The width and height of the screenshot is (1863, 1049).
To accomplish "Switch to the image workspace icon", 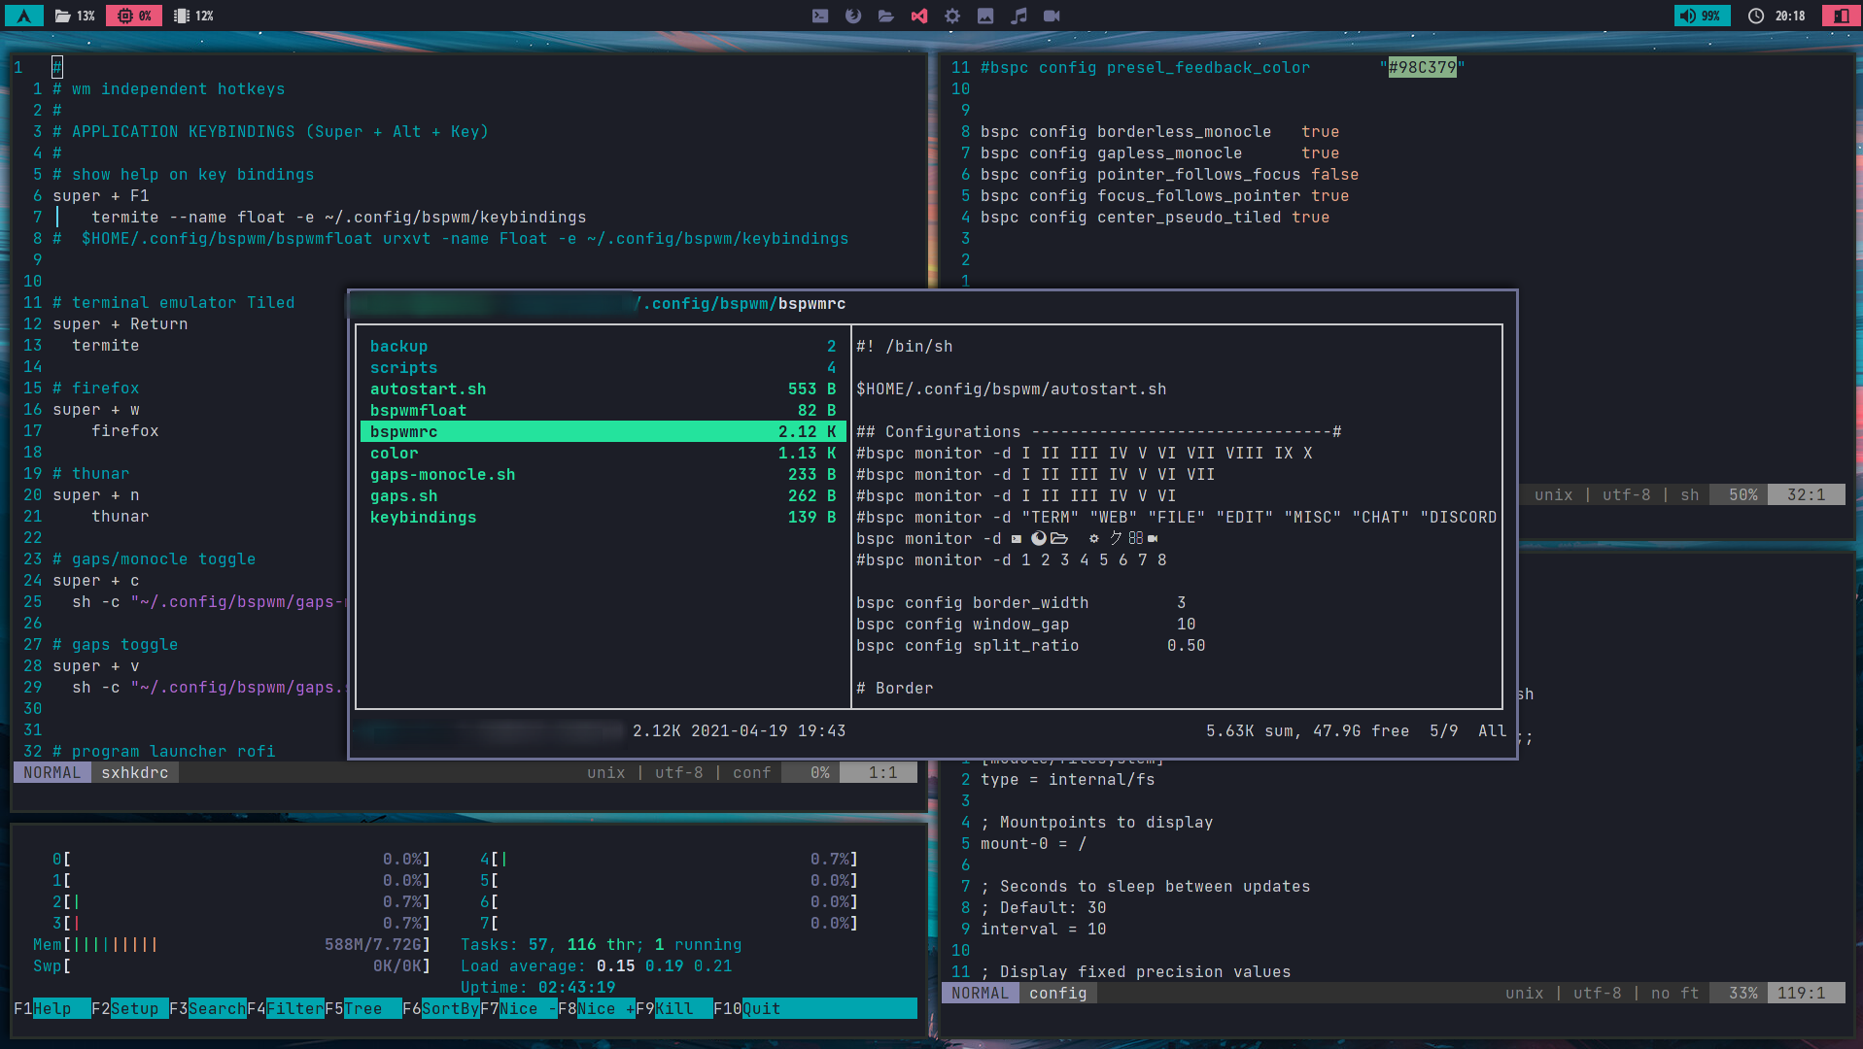I will click(x=985, y=16).
